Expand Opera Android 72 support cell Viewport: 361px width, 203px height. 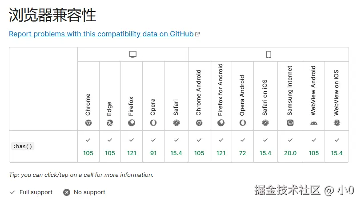243,147
